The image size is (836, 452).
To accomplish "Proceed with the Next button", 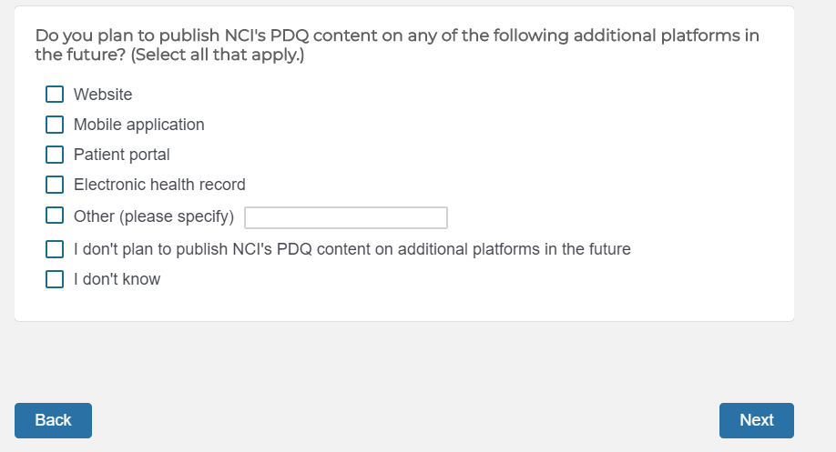I will click(x=756, y=420).
